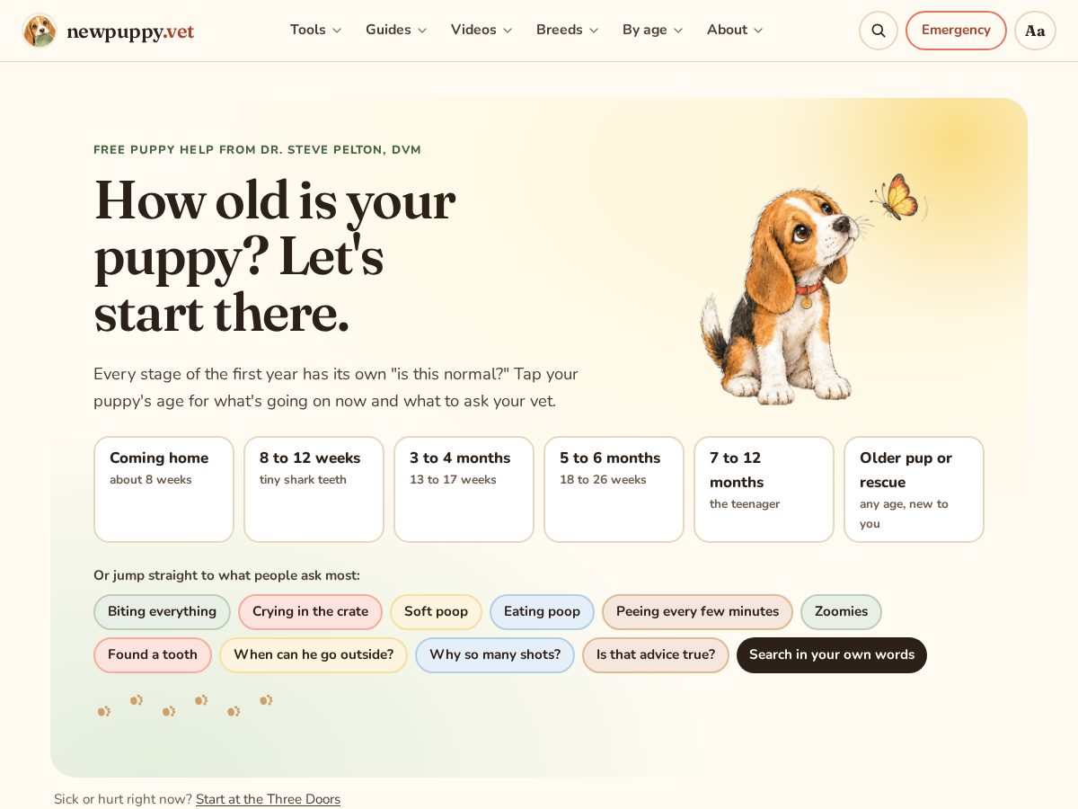
Task: Click Is that advice true chip
Action: (x=656, y=655)
